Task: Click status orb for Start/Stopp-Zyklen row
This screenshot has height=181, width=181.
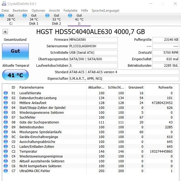Action: point(6,108)
